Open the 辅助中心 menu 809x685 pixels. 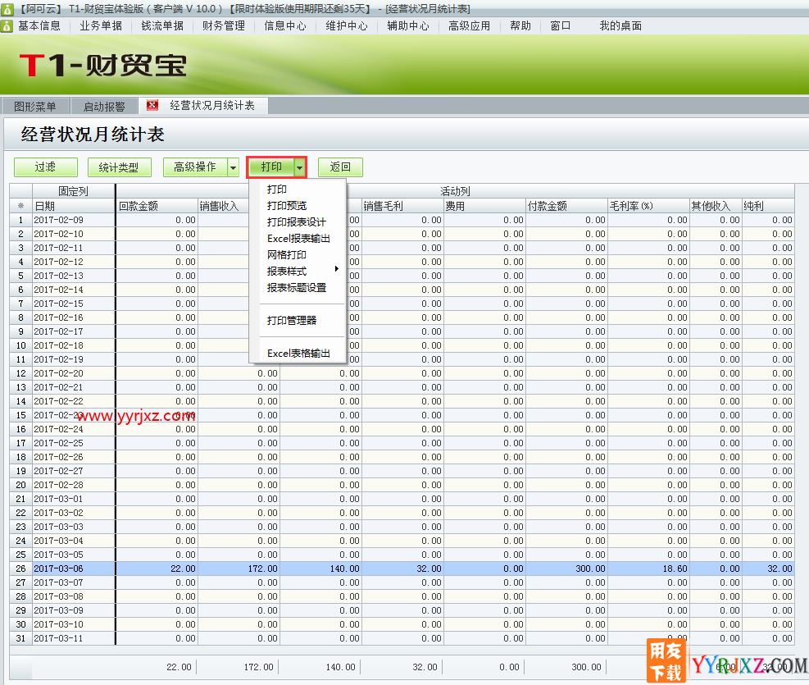click(407, 25)
